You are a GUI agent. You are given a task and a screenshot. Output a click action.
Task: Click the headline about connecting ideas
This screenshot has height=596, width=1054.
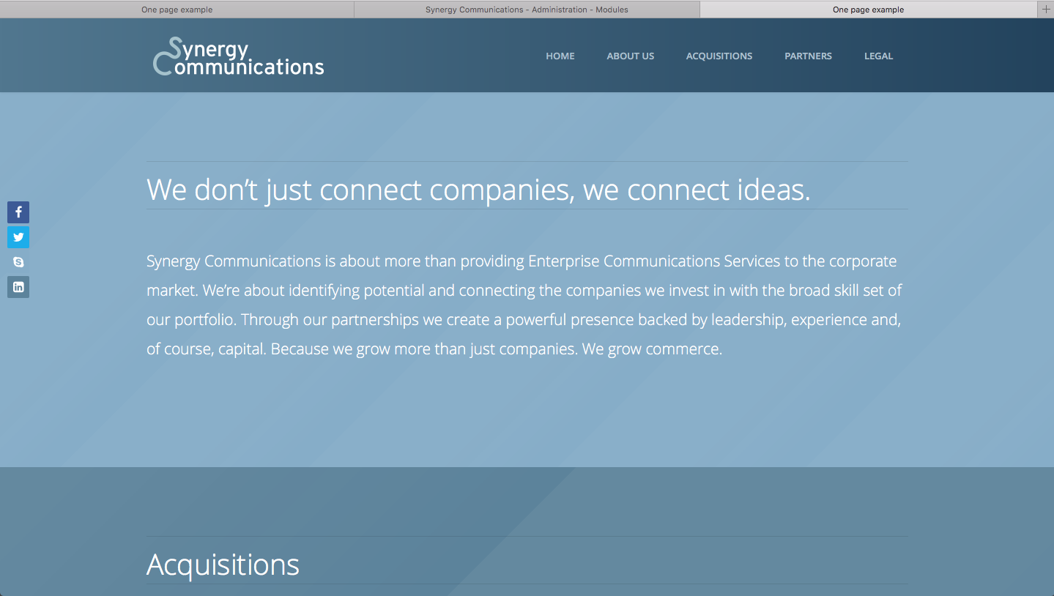tap(478, 190)
